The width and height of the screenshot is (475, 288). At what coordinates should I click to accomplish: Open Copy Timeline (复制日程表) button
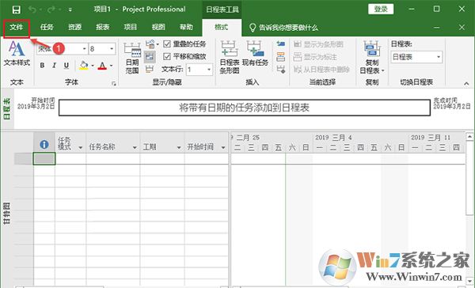coord(372,58)
